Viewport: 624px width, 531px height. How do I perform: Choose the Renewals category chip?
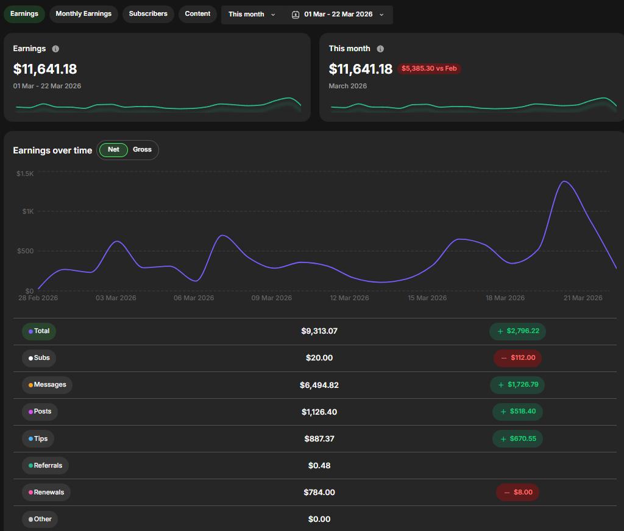click(46, 492)
